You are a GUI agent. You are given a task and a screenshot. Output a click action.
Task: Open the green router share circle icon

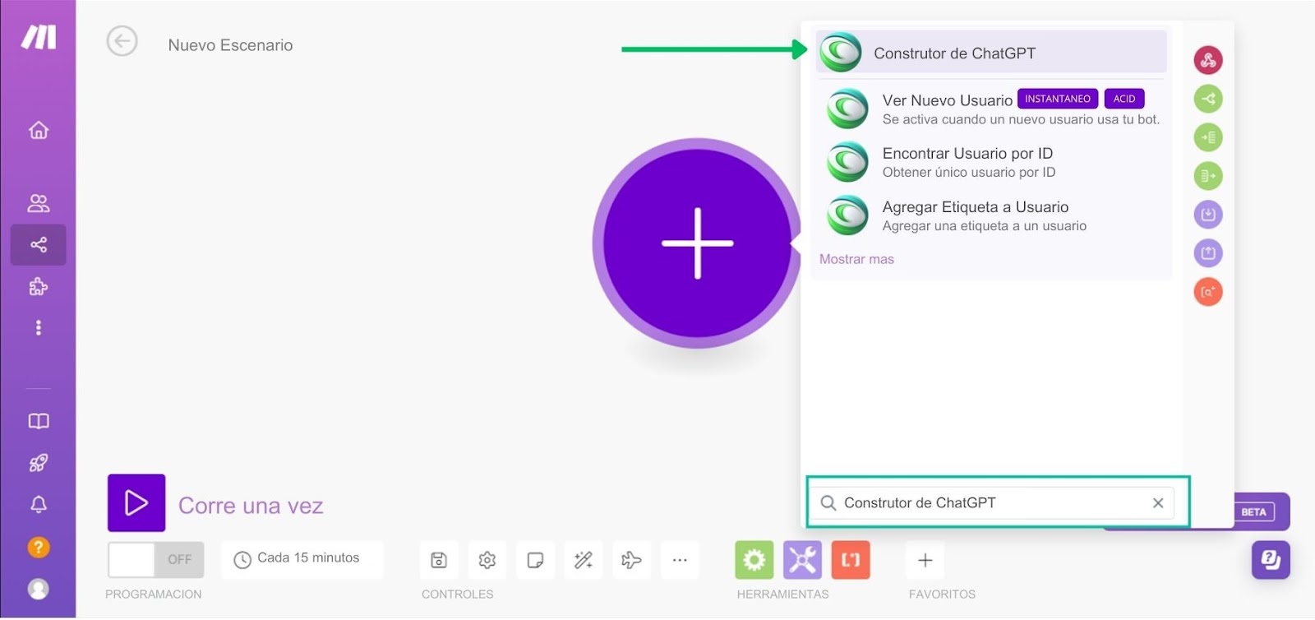pyautogui.click(x=1208, y=99)
